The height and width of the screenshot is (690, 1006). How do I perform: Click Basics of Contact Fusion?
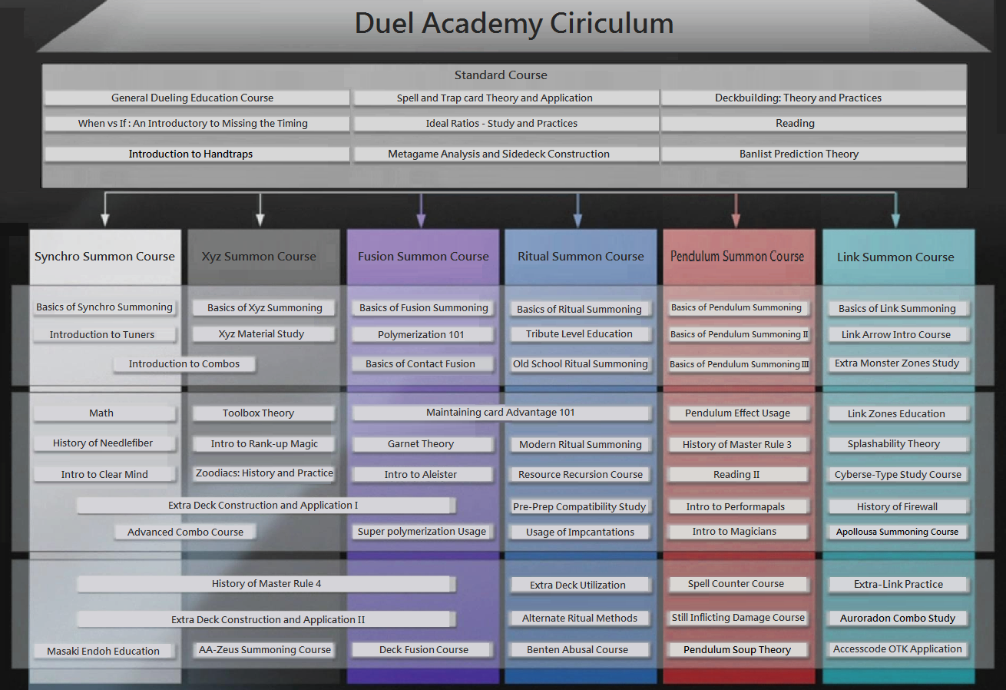pyautogui.click(x=423, y=363)
